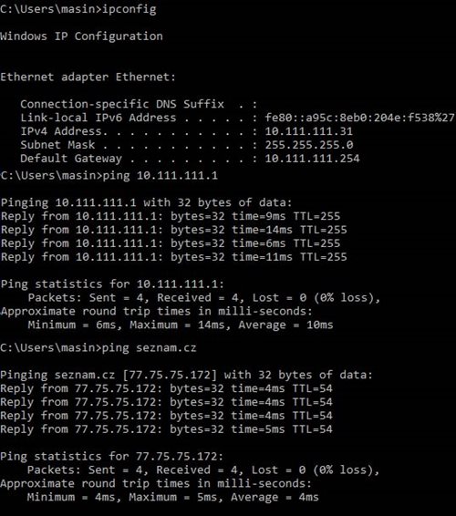Click the Ethernet adapter Ethernet line
Viewport: 456px width, 516px height.
(x=88, y=77)
